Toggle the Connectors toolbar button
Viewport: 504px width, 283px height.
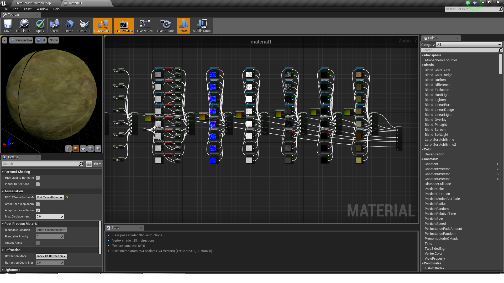[102, 26]
